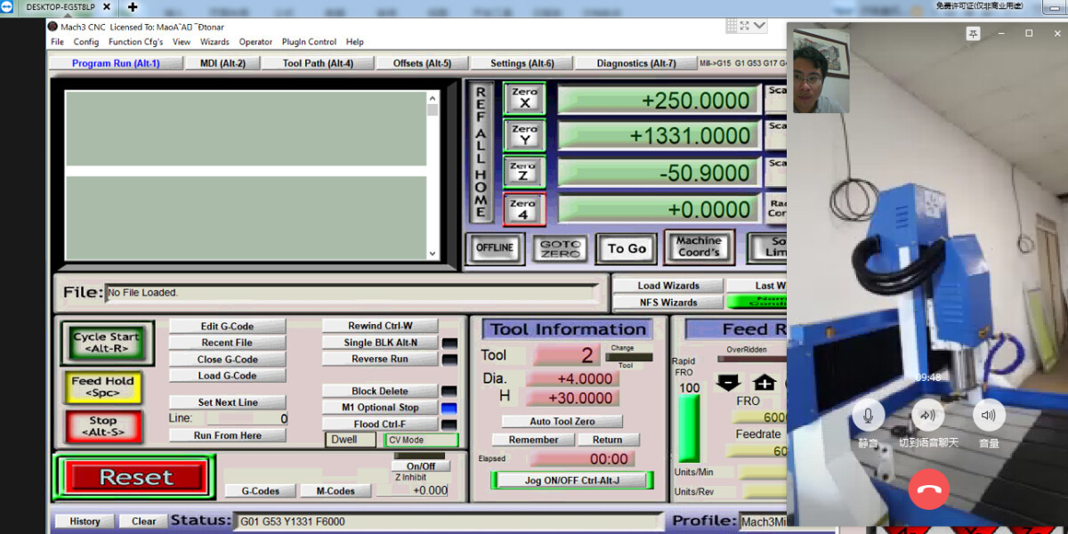The height and width of the screenshot is (534, 1068).
Task: Open the Function Cfg's menu
Action: click(135, 42)
